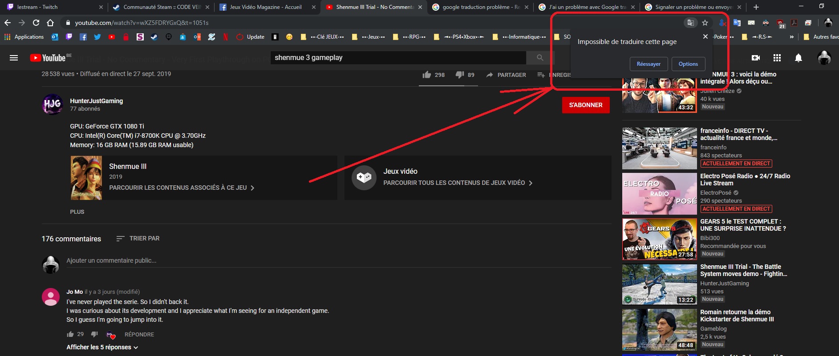The image size is (839, 356).
Task: Browse all Jeux vidéo contents
Action: (458, 183)
